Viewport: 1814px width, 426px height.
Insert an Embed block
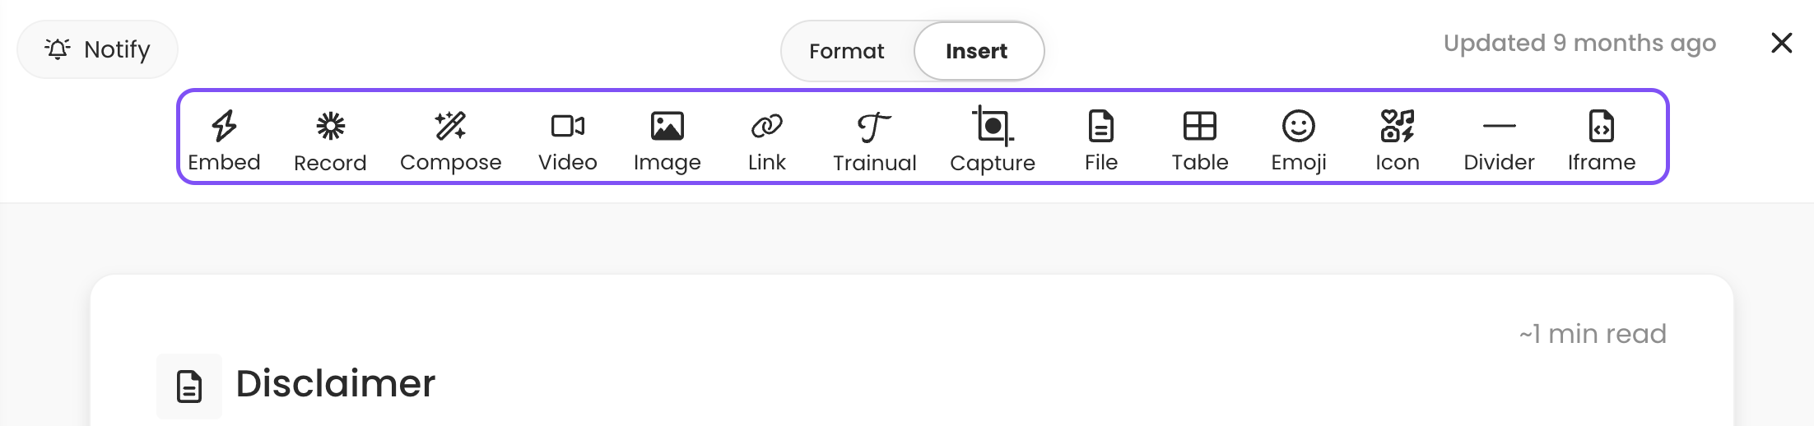pyautogui.click(x=224, y=139)
